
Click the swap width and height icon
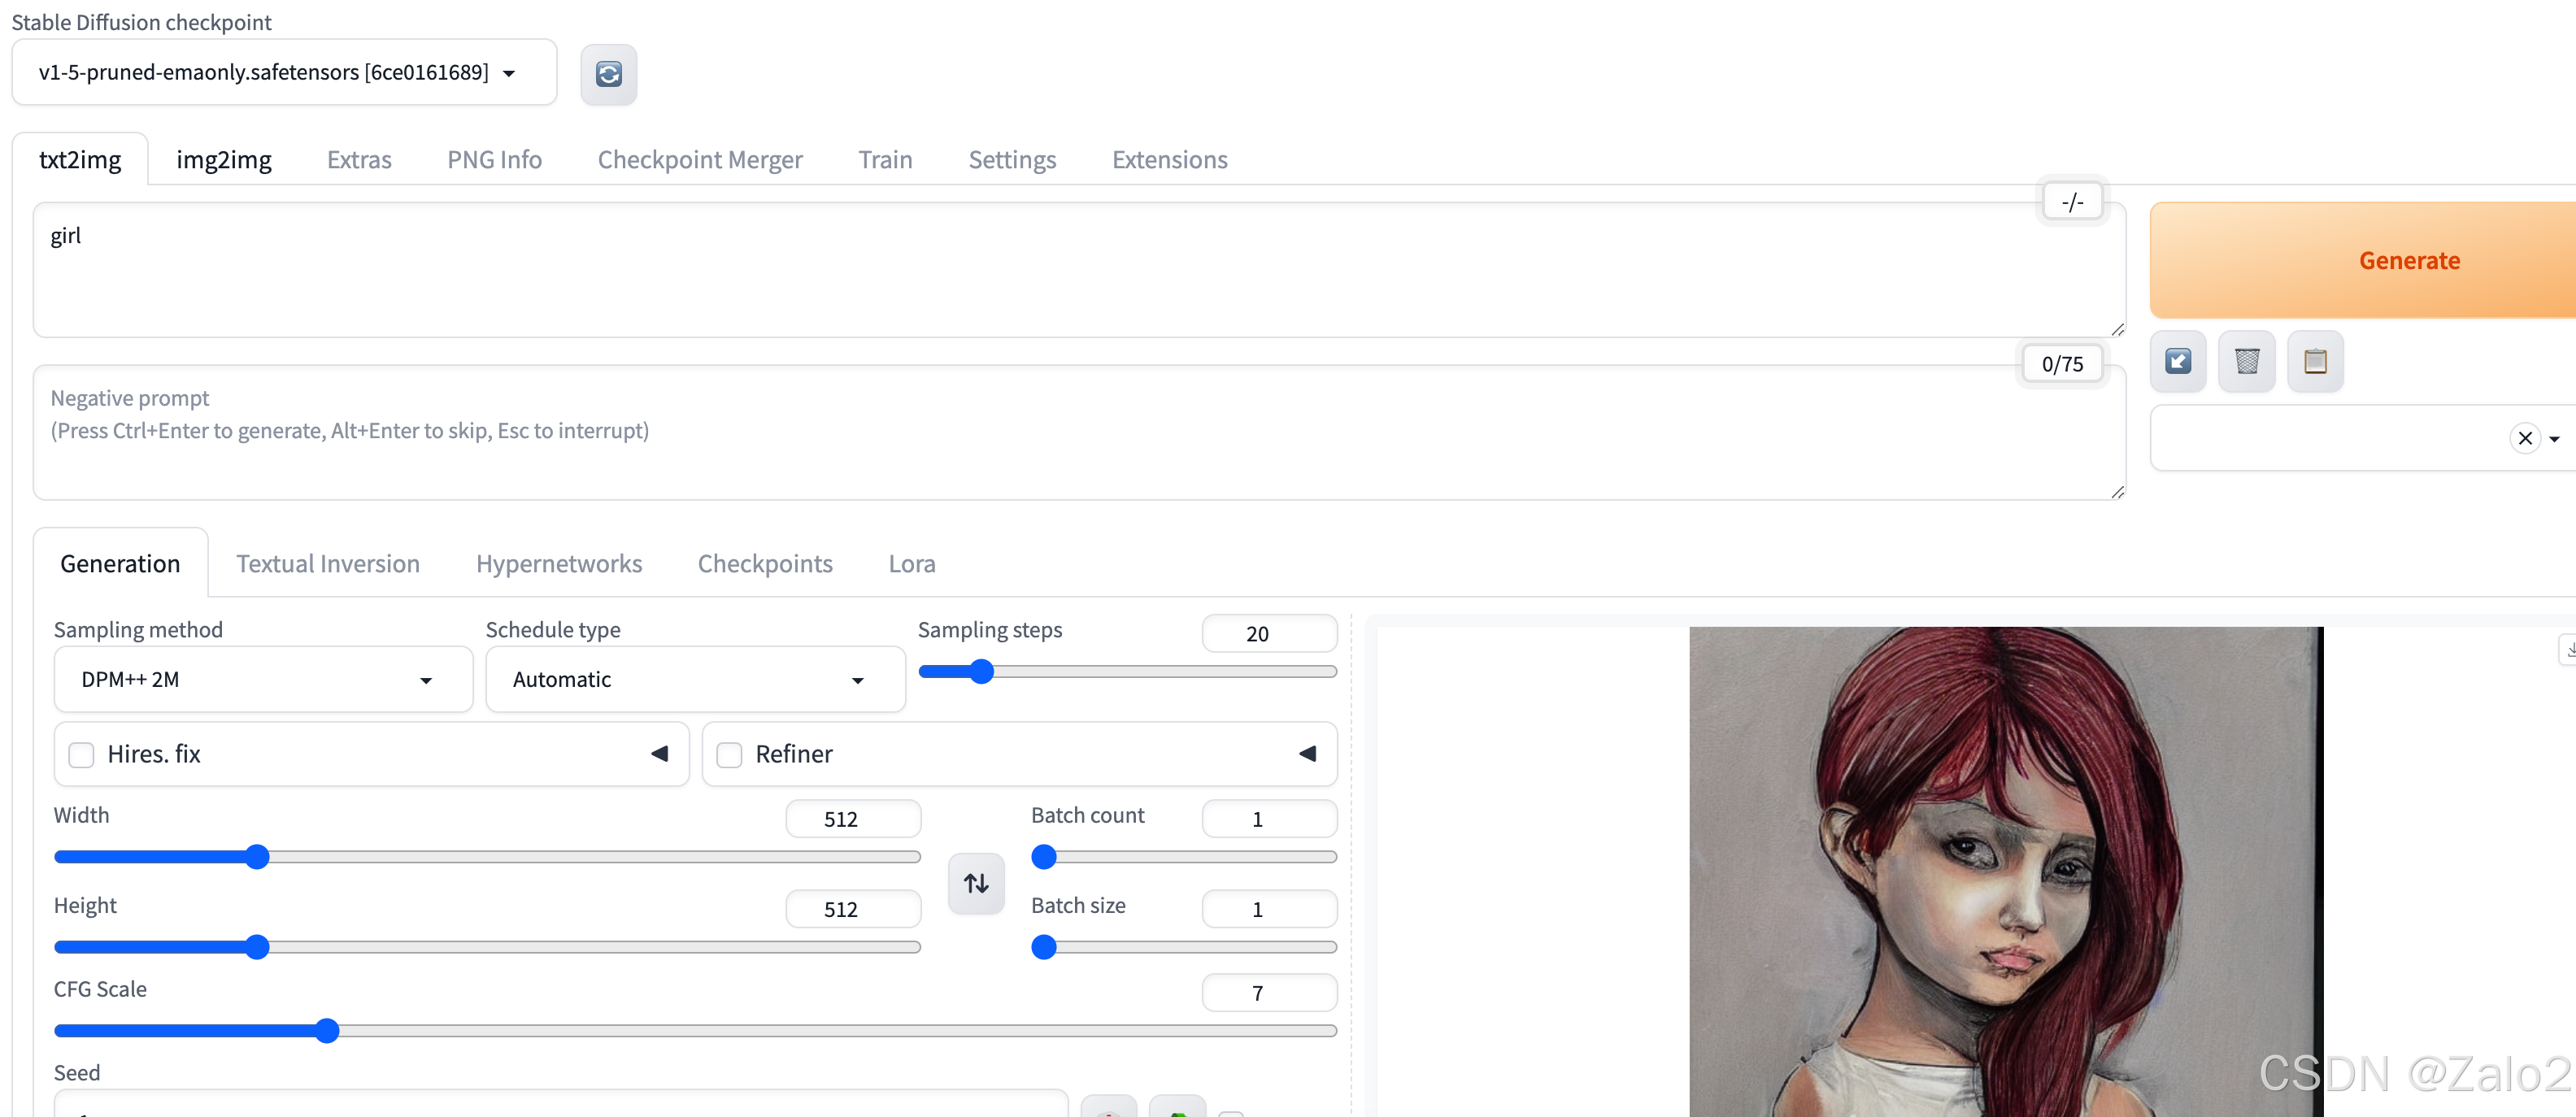coord(975,883)
